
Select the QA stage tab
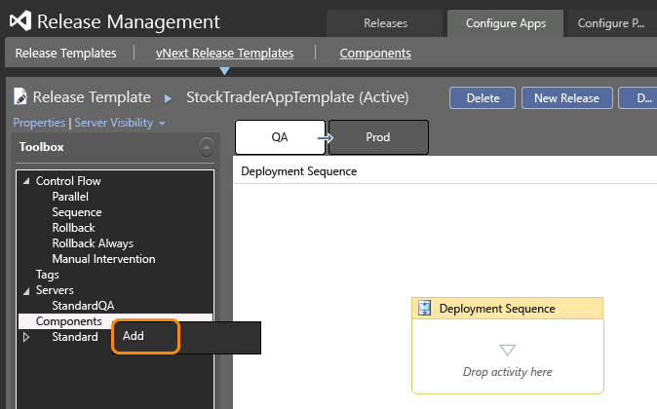280,137
